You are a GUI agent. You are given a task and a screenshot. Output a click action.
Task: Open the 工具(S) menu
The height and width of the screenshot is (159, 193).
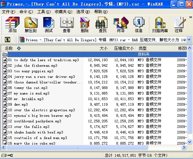pyautogui.click(x=44, y=12)
